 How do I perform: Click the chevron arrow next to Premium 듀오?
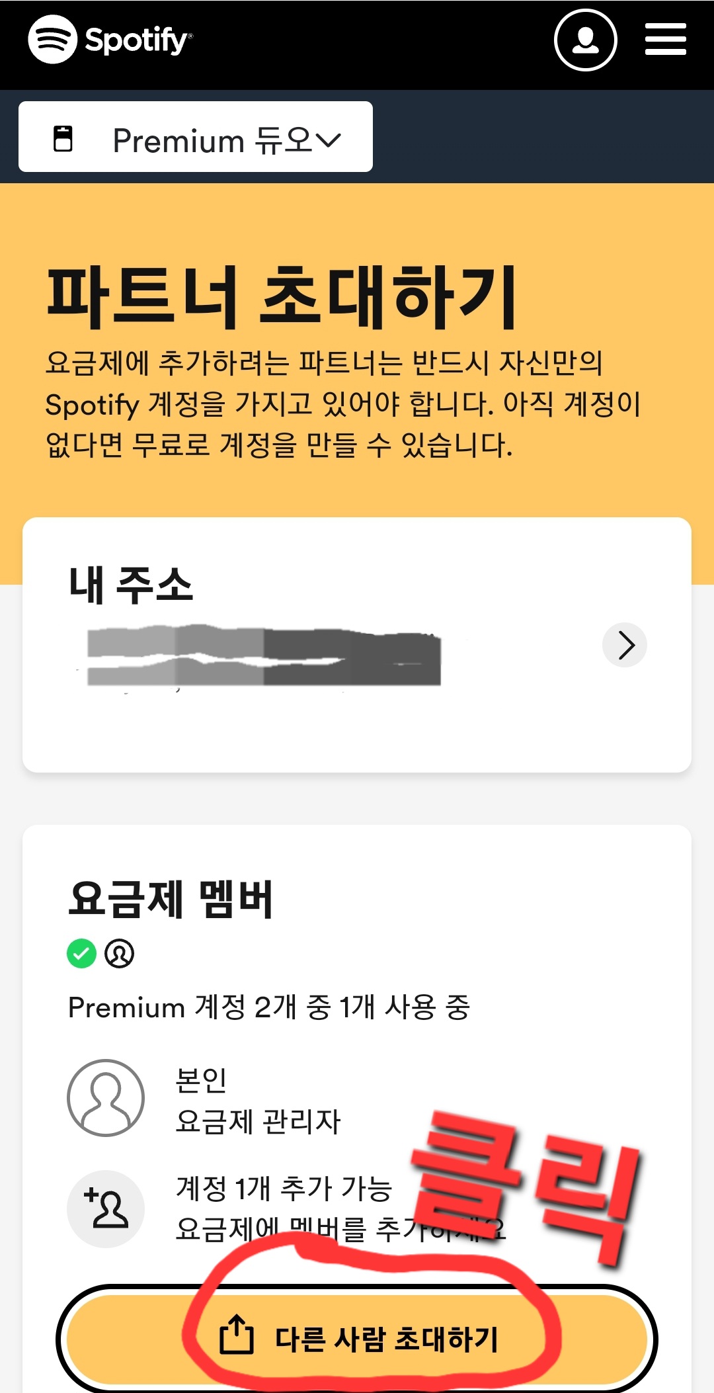click(x=328, y=140)
